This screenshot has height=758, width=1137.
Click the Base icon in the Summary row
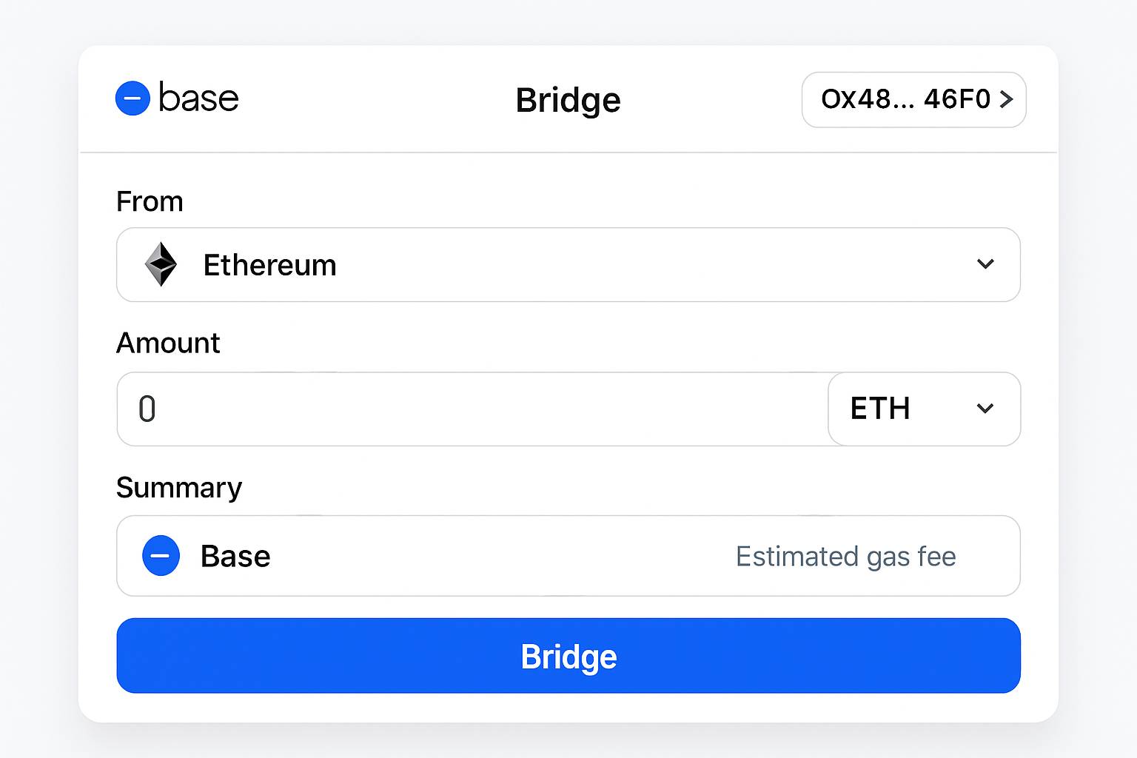[x=161, y=555]
